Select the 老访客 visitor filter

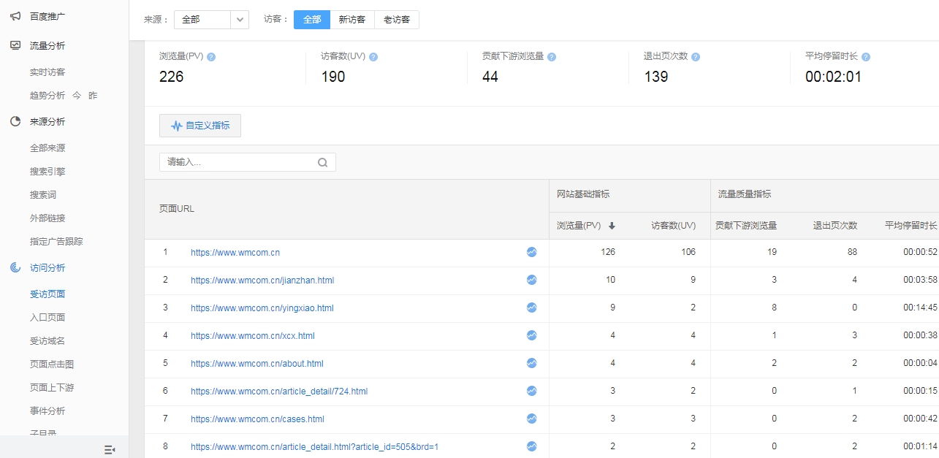(397, 20)
